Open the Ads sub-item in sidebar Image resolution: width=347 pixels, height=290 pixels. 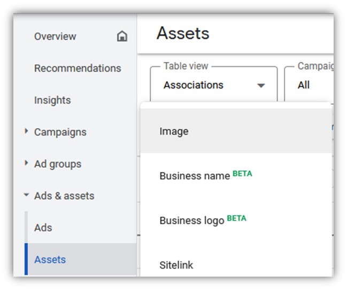tap(43, 228)
